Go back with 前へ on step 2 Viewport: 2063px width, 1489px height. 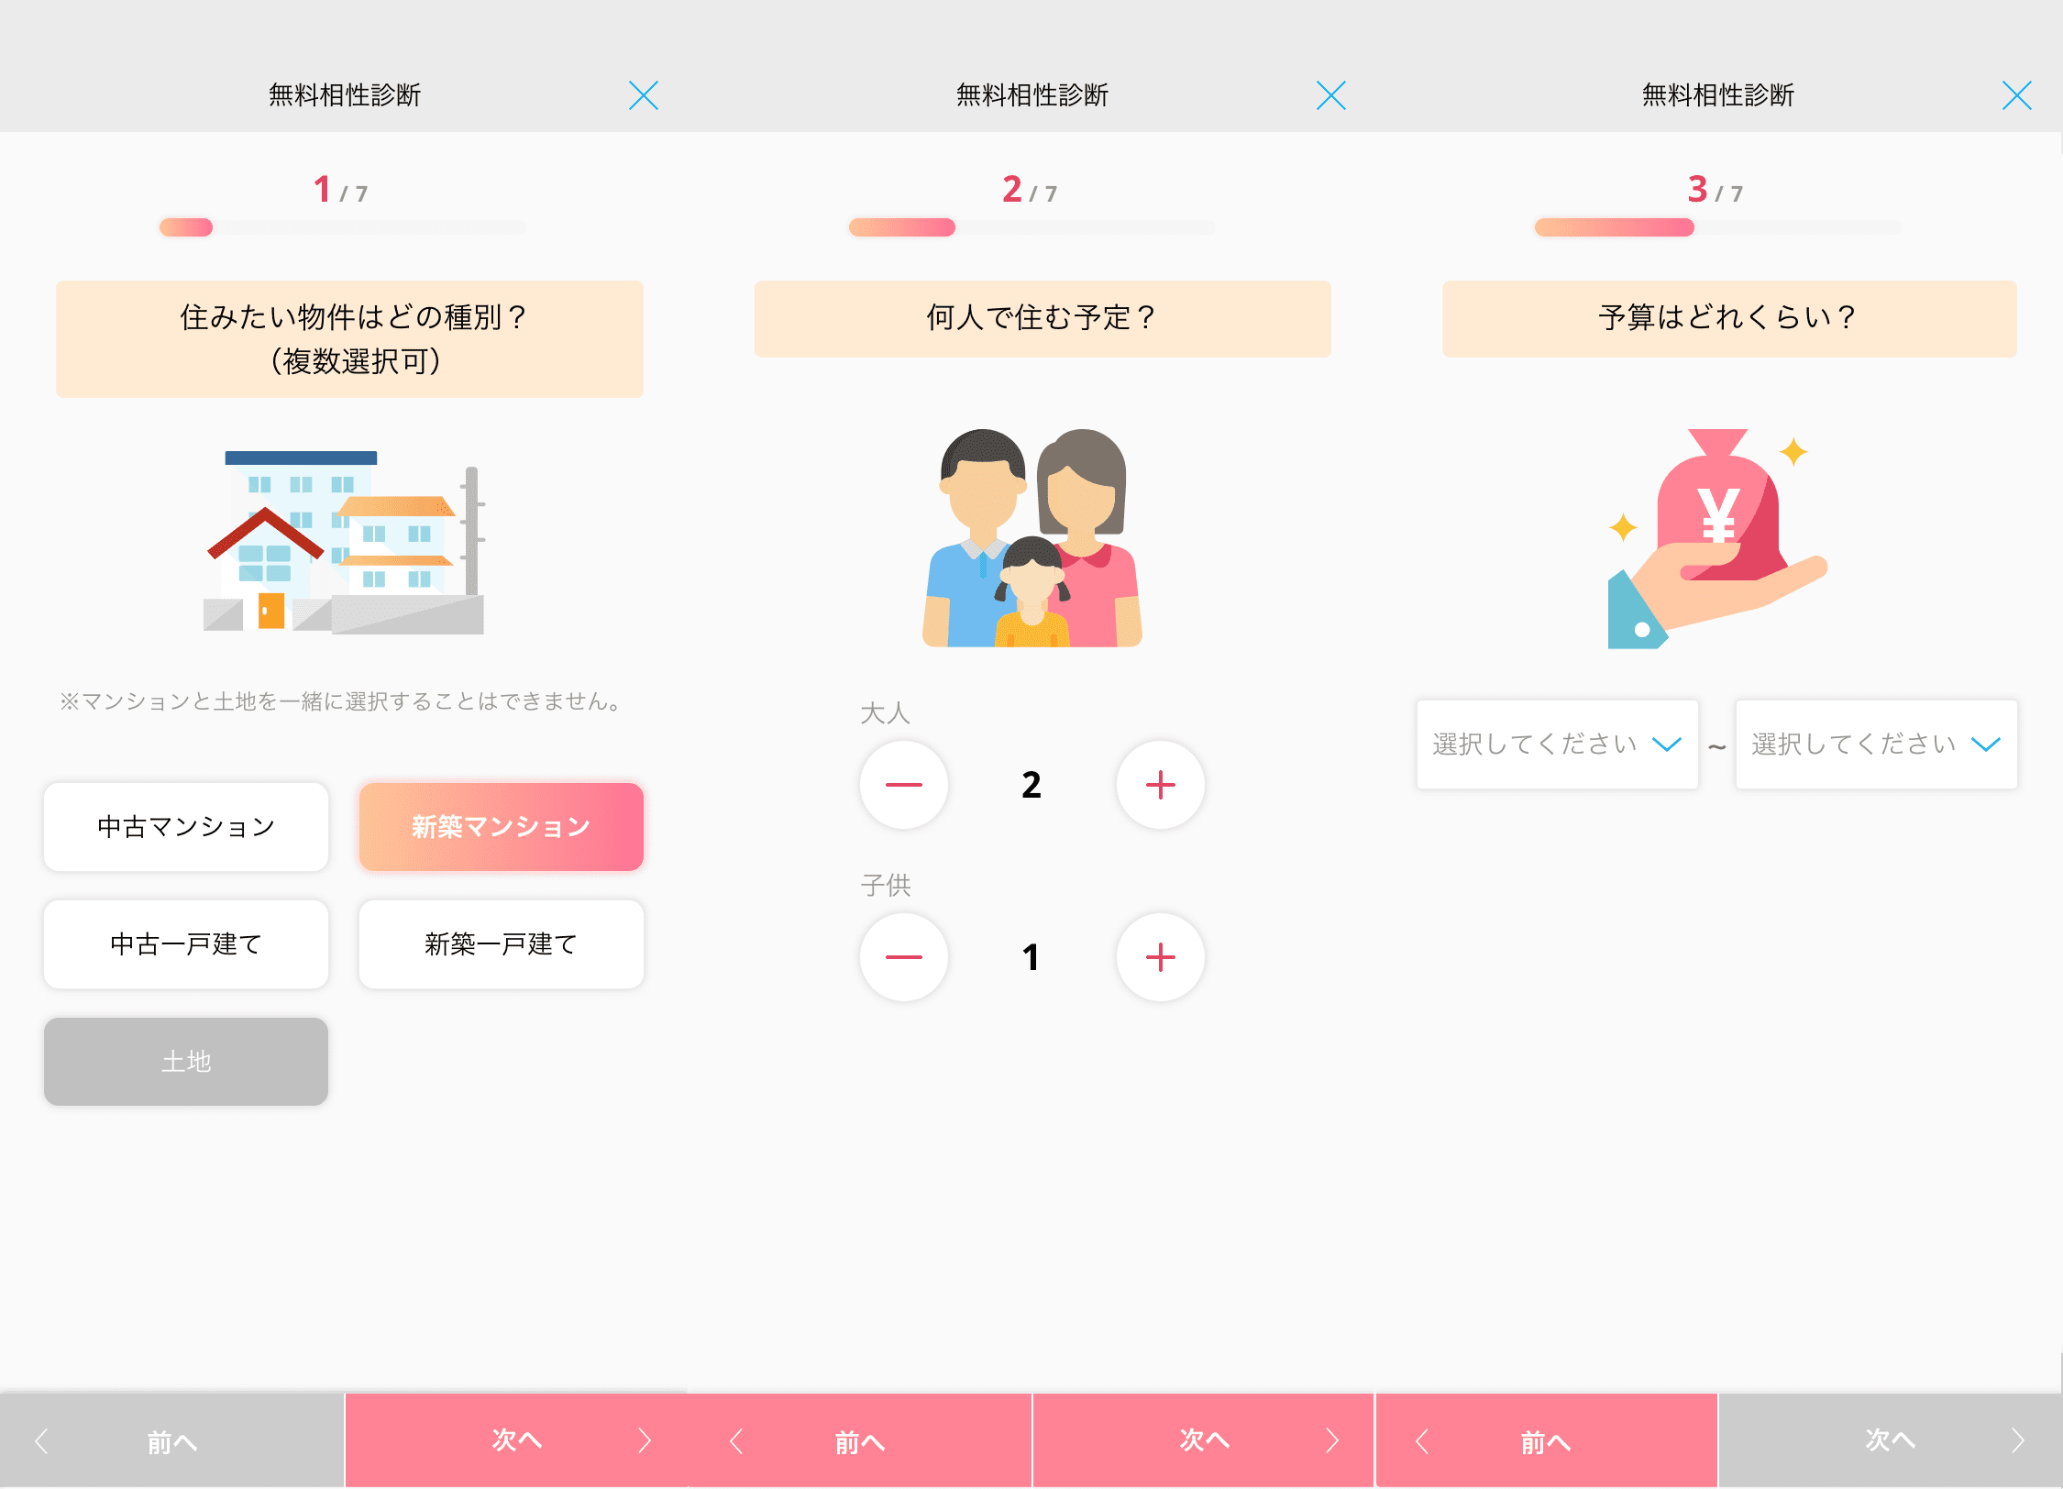coord(860,1441)
